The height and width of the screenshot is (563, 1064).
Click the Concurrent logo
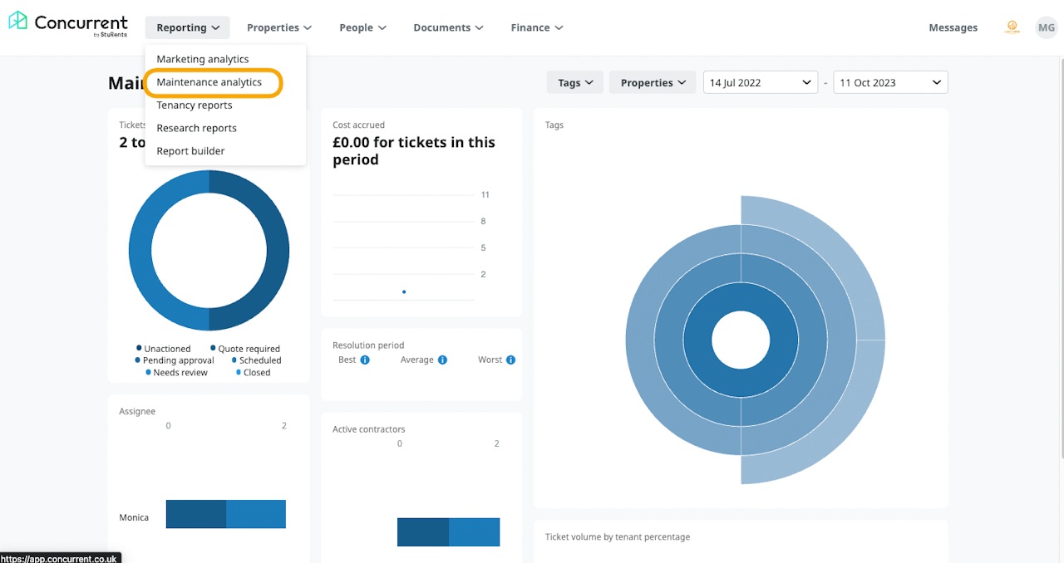point(68,25)
